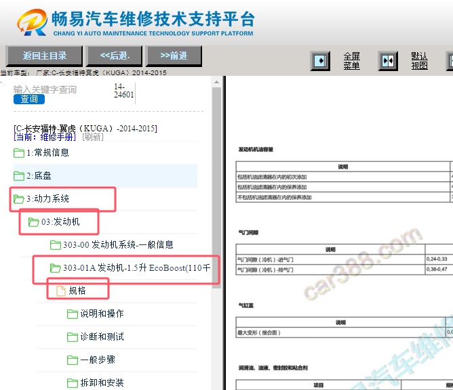453x390 pixels.
Task: Open the 规格 document
Action: click(77, 290)
